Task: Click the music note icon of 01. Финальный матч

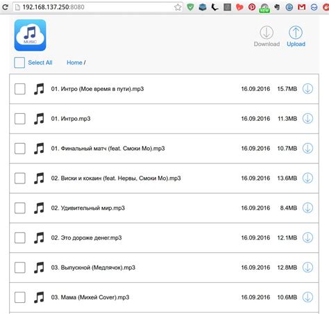Action: coord(39,149)
